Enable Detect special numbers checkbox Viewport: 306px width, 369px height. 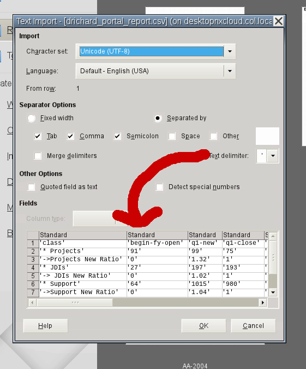point(159,187)
